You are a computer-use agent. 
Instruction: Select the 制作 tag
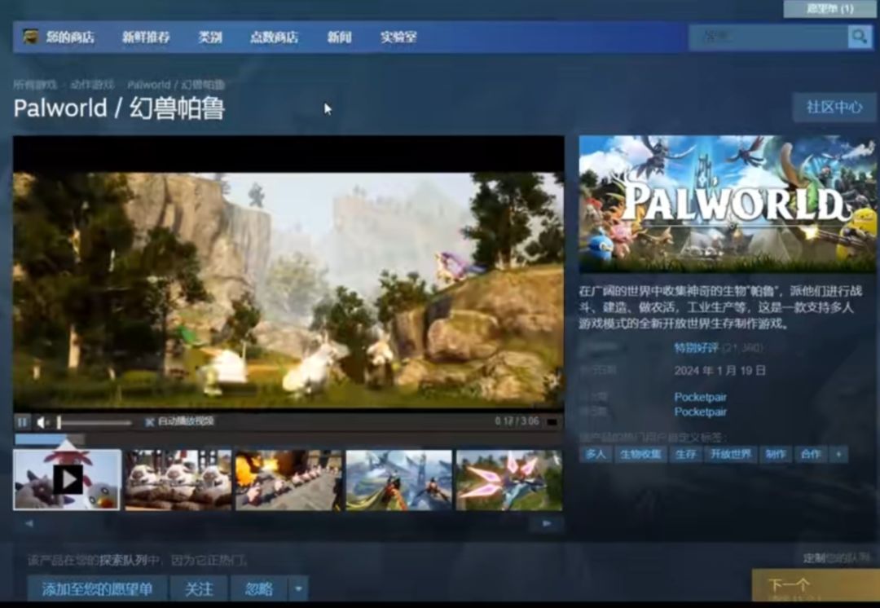pos(775,454)
